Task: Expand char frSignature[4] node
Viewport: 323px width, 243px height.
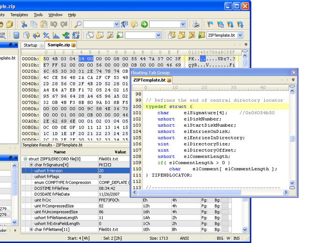Action: coord(31,165)
